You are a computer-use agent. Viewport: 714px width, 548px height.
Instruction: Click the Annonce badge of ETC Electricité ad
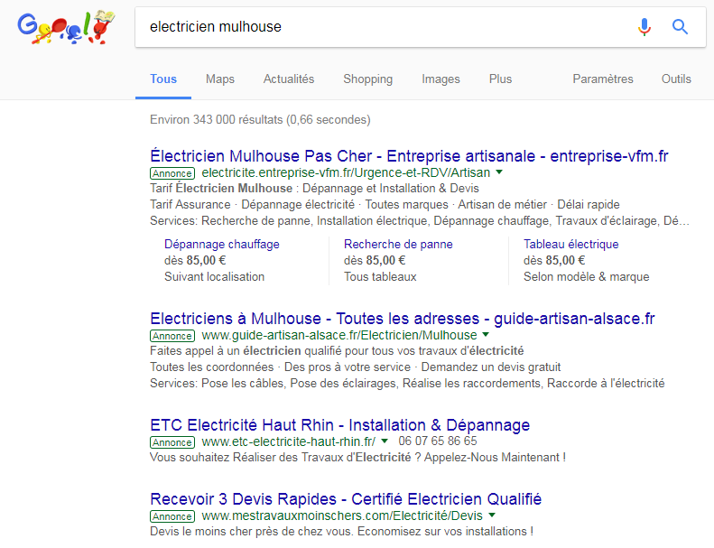[172, 442]
